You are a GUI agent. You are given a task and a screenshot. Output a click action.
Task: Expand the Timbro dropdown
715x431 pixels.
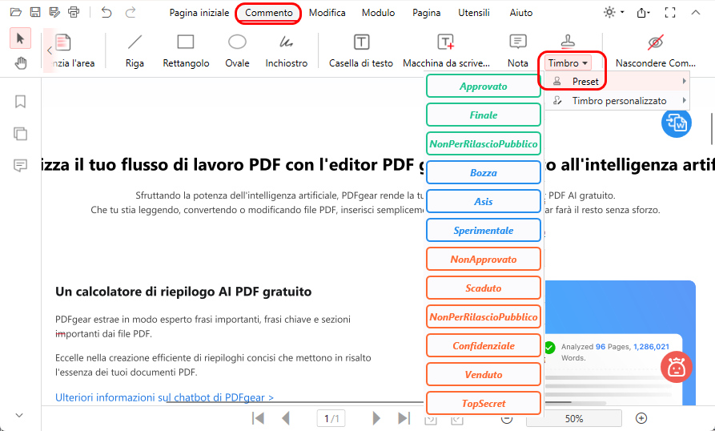tap(568, 63)
